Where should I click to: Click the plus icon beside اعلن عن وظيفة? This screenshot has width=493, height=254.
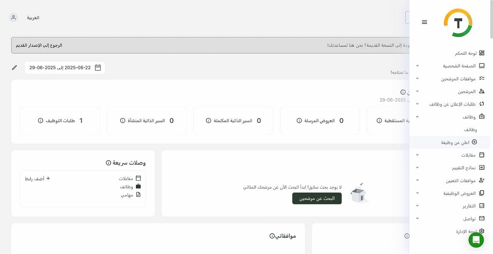[474, 142]
